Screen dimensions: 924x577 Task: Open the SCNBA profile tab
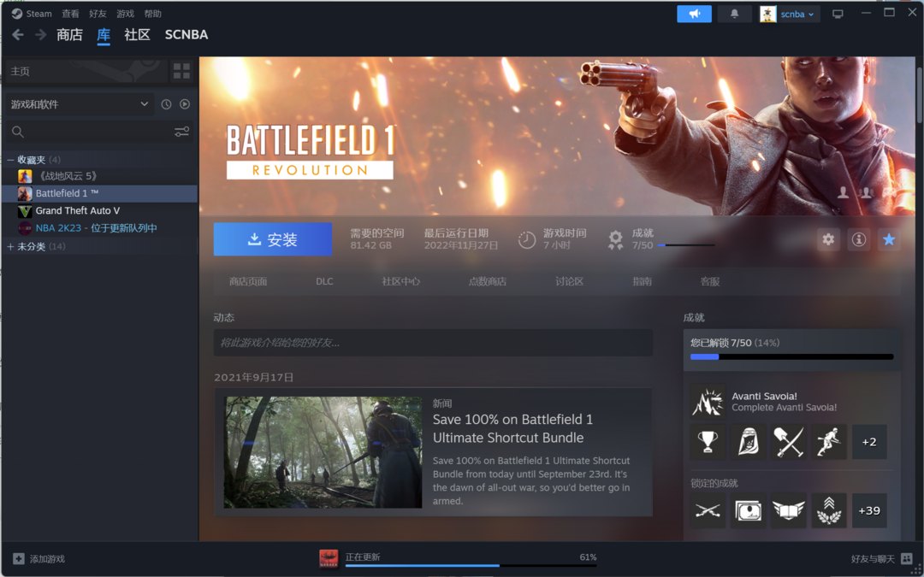187,35
